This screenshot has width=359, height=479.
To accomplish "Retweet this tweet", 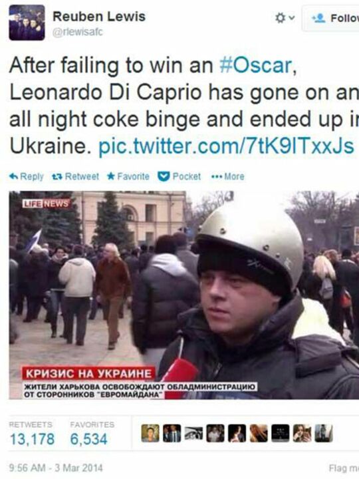I will pos(75,176).
